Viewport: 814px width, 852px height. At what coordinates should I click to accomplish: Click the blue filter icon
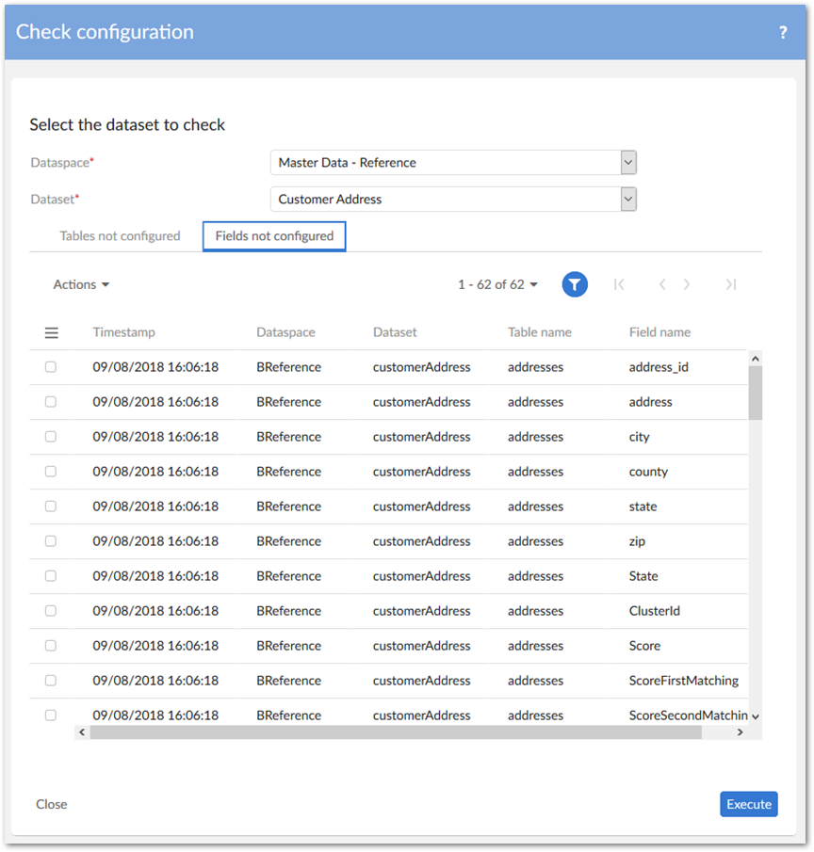point(575,284)
